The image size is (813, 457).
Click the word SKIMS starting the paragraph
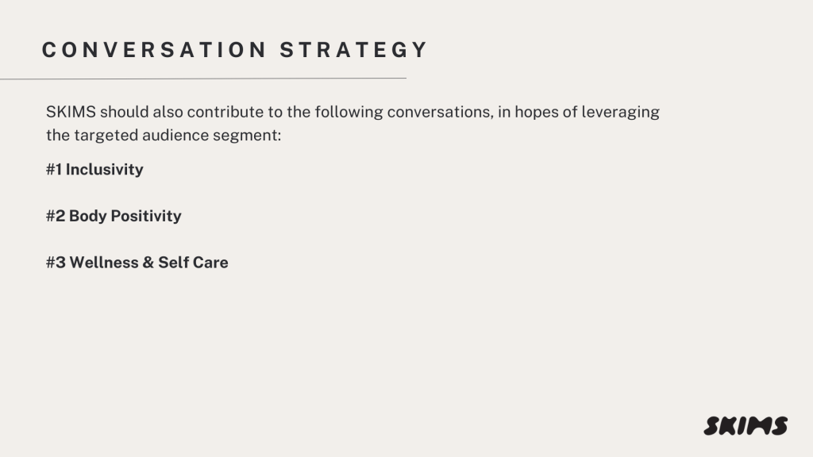[x=70, y=112]
